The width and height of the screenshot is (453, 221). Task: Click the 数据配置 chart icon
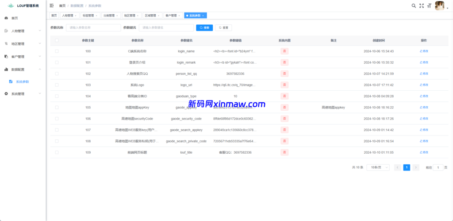6,70
